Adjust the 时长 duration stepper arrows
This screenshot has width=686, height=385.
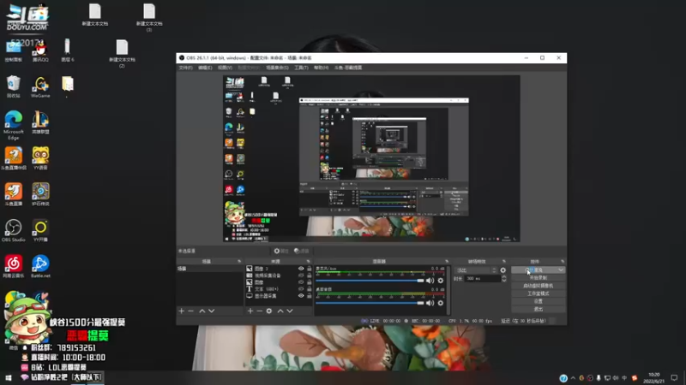[x=504, y=279]
